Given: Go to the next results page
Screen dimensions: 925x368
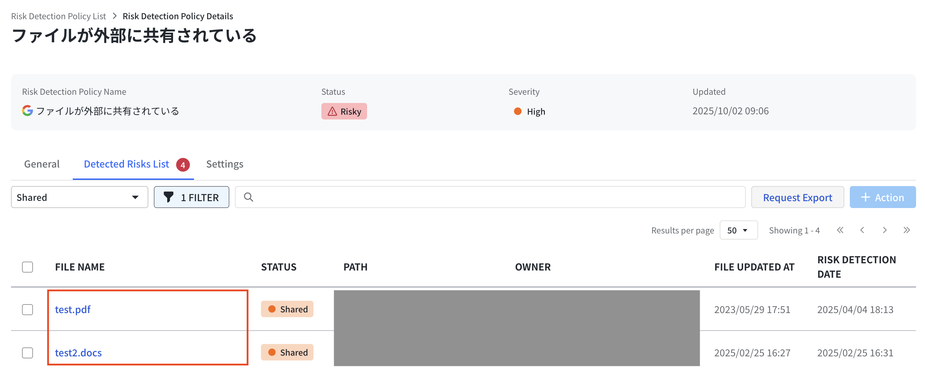Looking at the screenshot, I should [884, 230].
